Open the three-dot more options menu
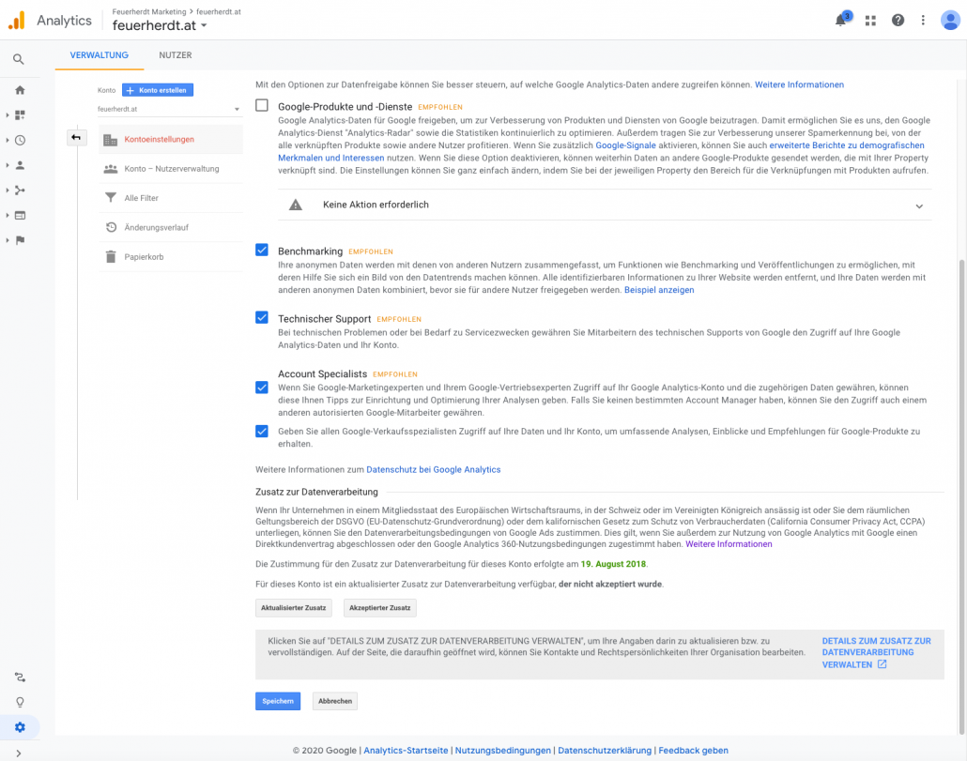 tap(923, 21)
